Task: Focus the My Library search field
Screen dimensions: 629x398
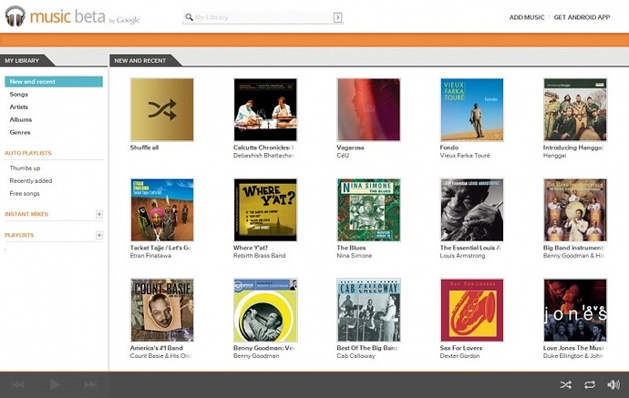Action: pyautogui.click(x=263, y=17)
